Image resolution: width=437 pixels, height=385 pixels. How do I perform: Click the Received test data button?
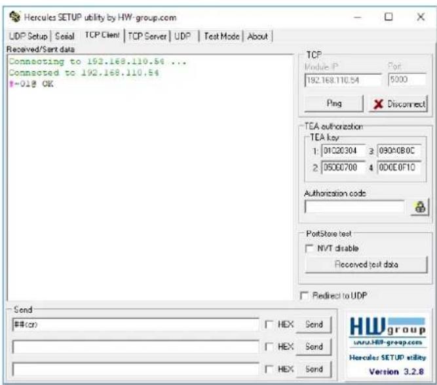tap(366, 264)
